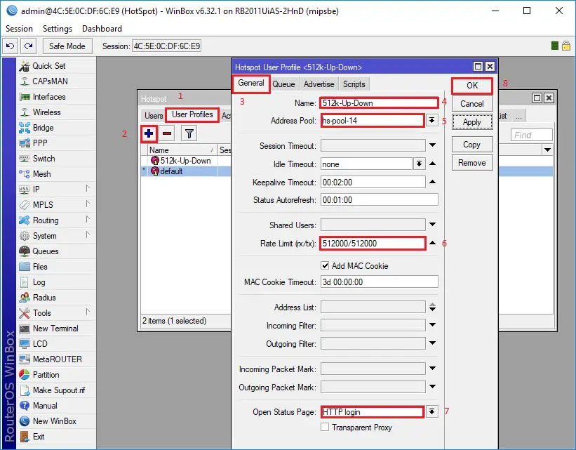This screenshot has width=576, height=450.
Task: Open the Dashboard menu
Action: tap(102, 29)
